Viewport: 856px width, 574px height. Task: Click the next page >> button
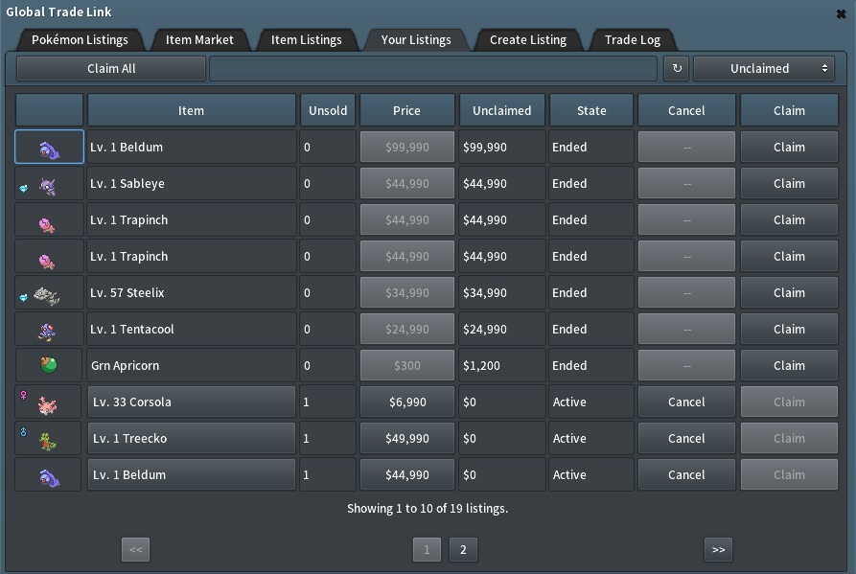pyautogui.click(x=718, y=549)
